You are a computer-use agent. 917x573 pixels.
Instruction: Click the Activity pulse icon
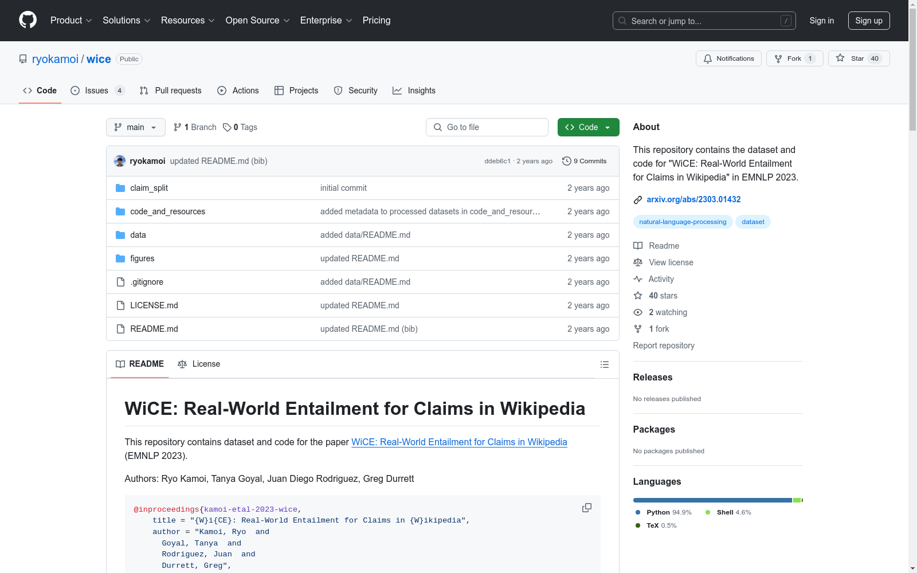click(x=638, y=279)
